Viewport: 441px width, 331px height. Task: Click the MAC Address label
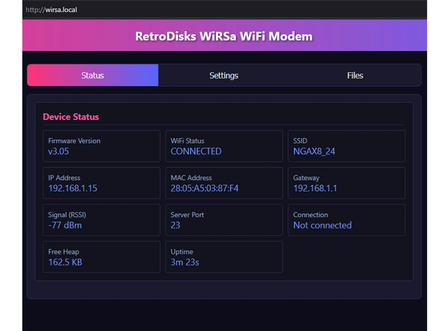(x=191, y=178)
